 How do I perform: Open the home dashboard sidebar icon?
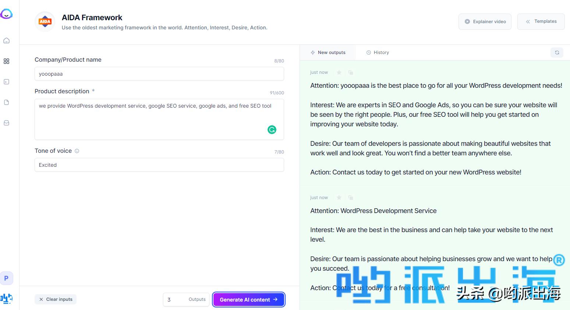coord(7,41)
